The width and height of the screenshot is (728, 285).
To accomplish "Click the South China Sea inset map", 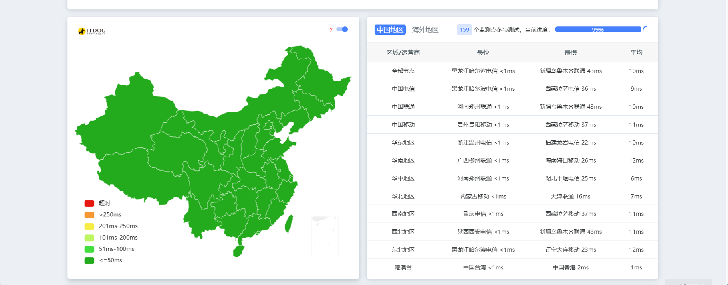I will coord(325,236).
